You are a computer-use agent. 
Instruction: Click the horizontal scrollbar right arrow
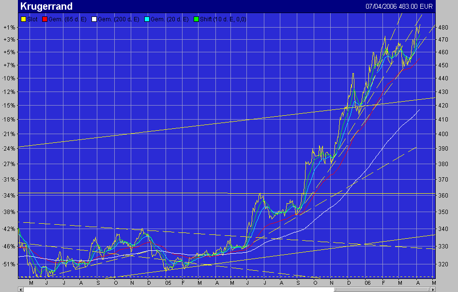click(433, 290)
